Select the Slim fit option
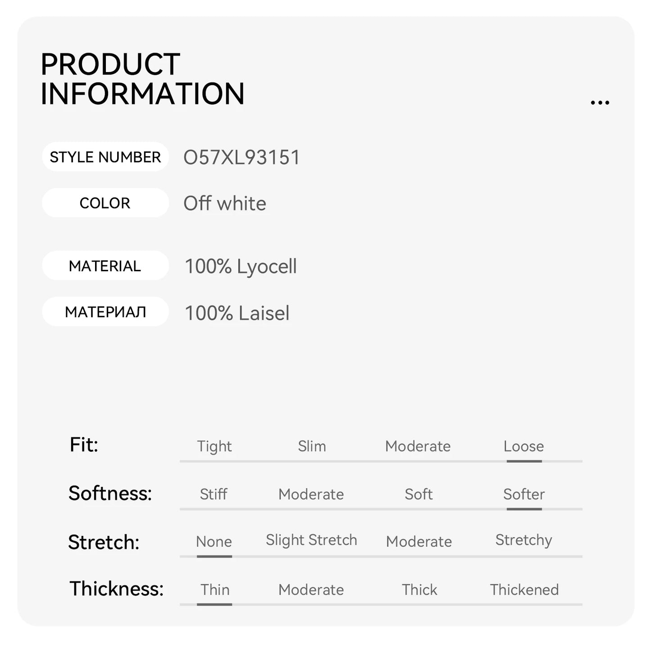The width and height of the screenshot is (651, 650). [312, 446]
